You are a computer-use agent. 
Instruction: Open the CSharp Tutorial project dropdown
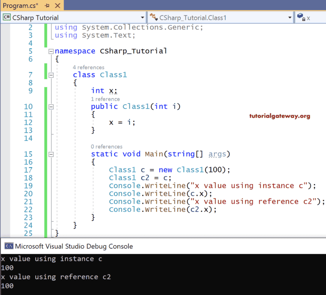143,18
